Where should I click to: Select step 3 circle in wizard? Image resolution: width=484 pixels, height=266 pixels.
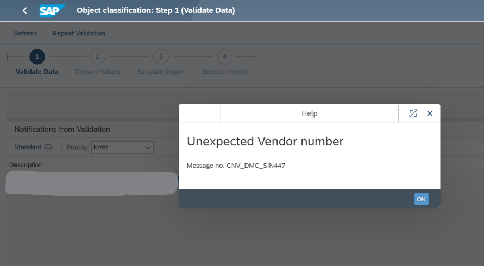point(161,57)
